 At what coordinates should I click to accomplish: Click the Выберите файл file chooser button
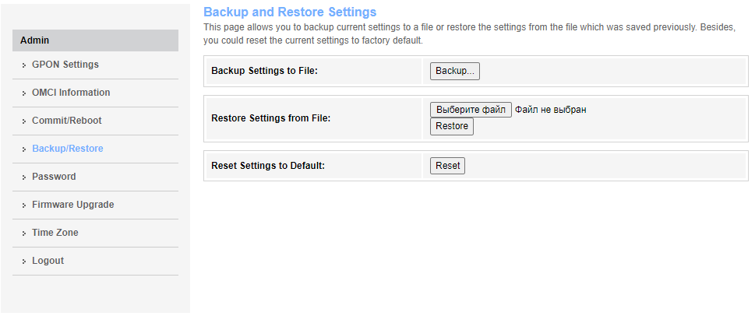(x=471, y=110)
